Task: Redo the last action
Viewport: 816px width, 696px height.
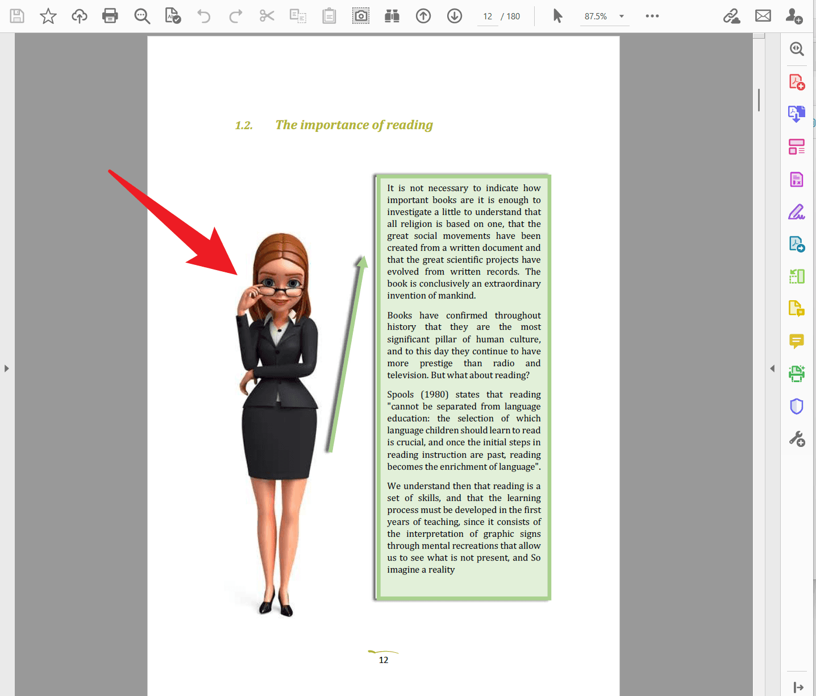Action: (235, 16)
